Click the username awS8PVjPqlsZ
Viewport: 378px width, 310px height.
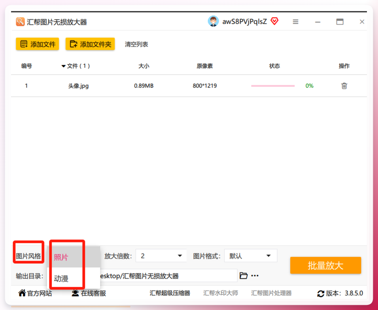click(244, 22)
